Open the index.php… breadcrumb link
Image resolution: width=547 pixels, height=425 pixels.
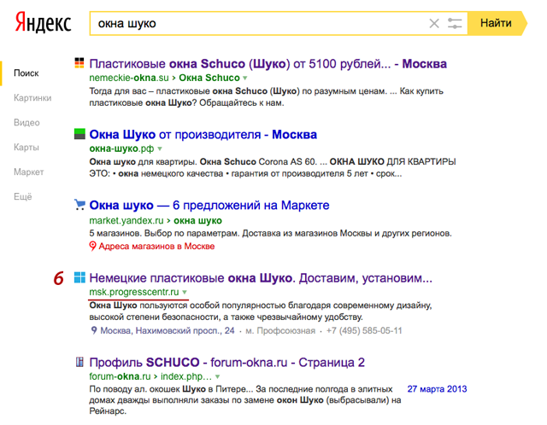[x=186, y=376]
